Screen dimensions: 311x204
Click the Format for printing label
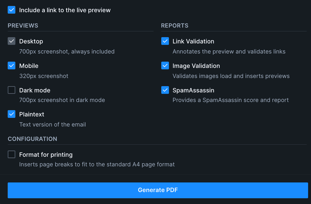(46, 154)
